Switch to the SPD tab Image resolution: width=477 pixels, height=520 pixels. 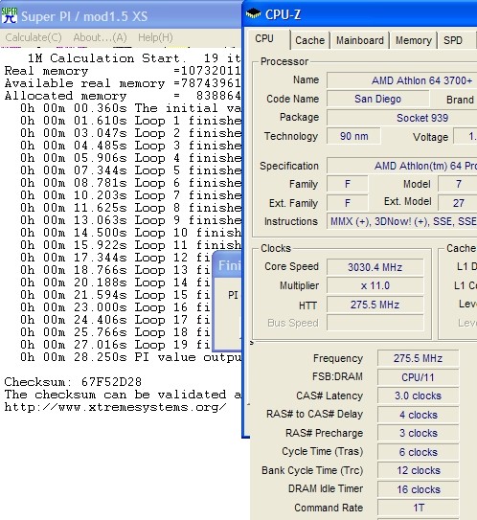pyautogui.click(x=453, y=40)
